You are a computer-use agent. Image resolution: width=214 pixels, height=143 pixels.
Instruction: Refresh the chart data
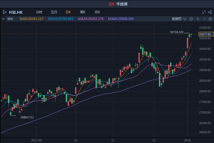[x=191, y=19]
